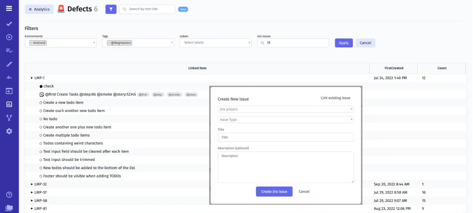Sort by the FirstCreated column header

[394, 68]
